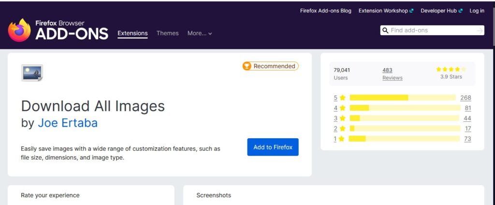
Task: Click the Firefox Browser ADD-ONS title
Action: coord(72,30)
